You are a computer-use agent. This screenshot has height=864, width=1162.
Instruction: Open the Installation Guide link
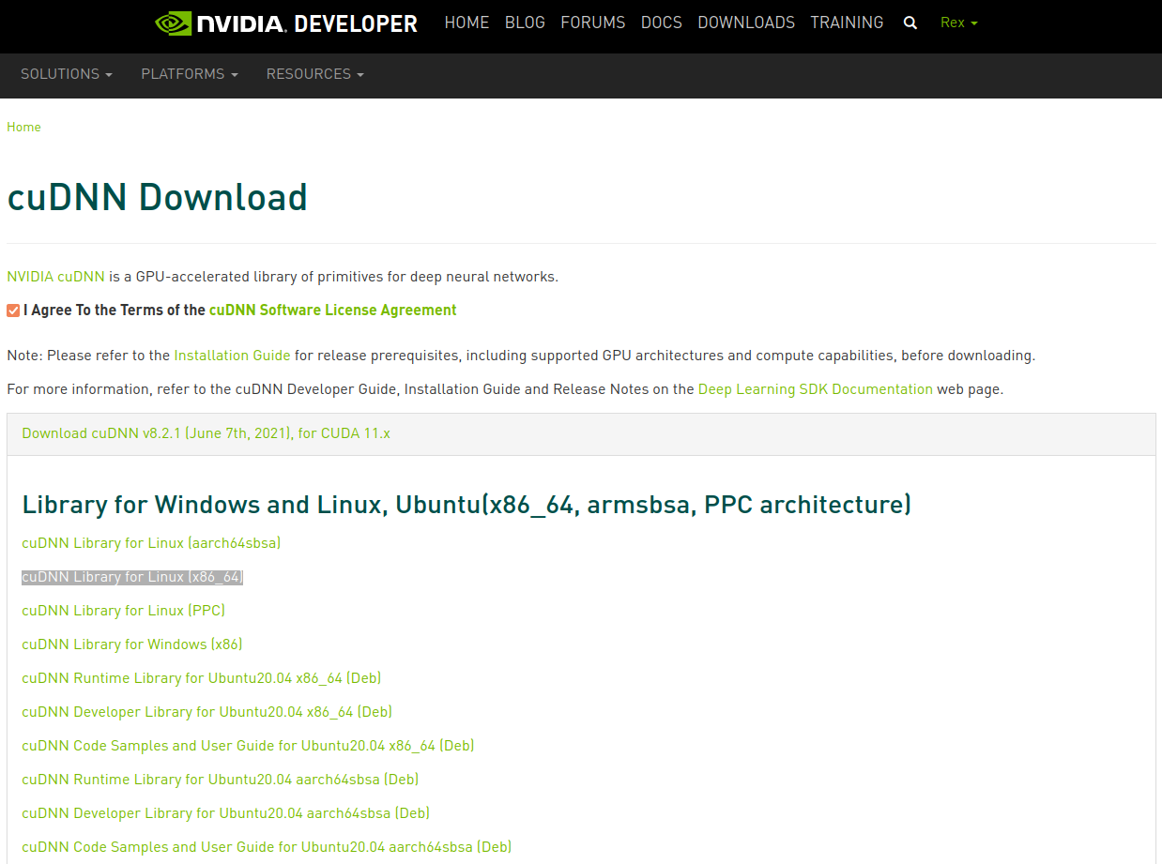(233, 356)
